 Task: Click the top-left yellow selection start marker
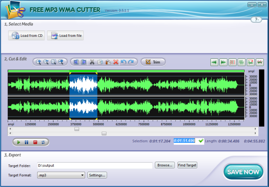(x=70, y=73)
